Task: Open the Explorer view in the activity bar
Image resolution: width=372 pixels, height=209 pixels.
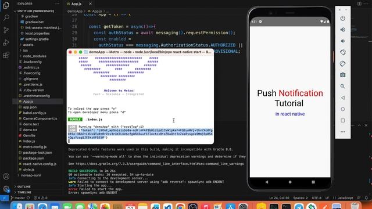Action: (x=6, y=5)
